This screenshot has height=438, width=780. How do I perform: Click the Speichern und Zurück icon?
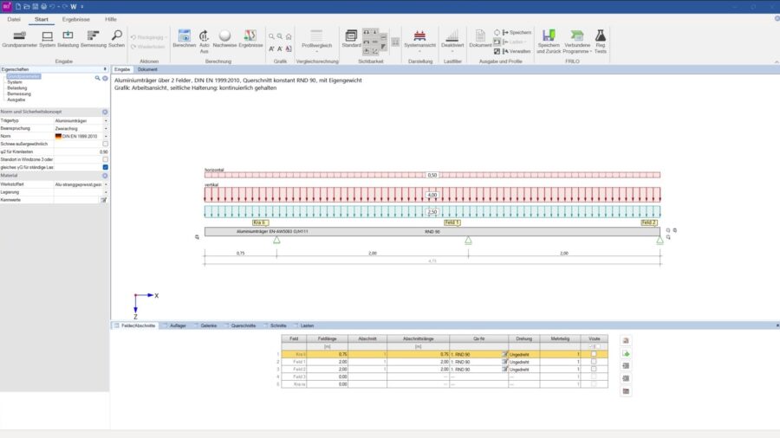(548, 35)
